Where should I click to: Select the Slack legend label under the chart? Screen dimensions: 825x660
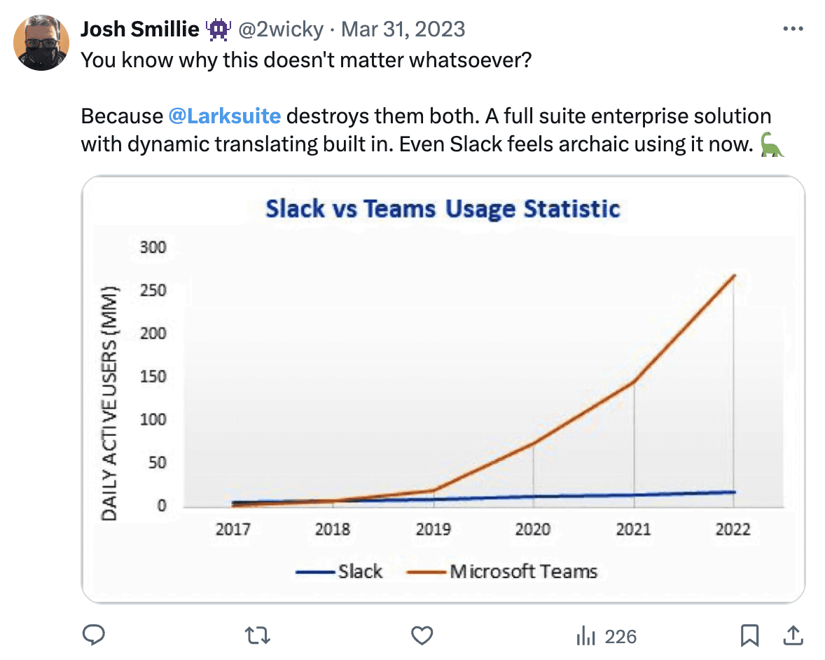pos(362,571)
